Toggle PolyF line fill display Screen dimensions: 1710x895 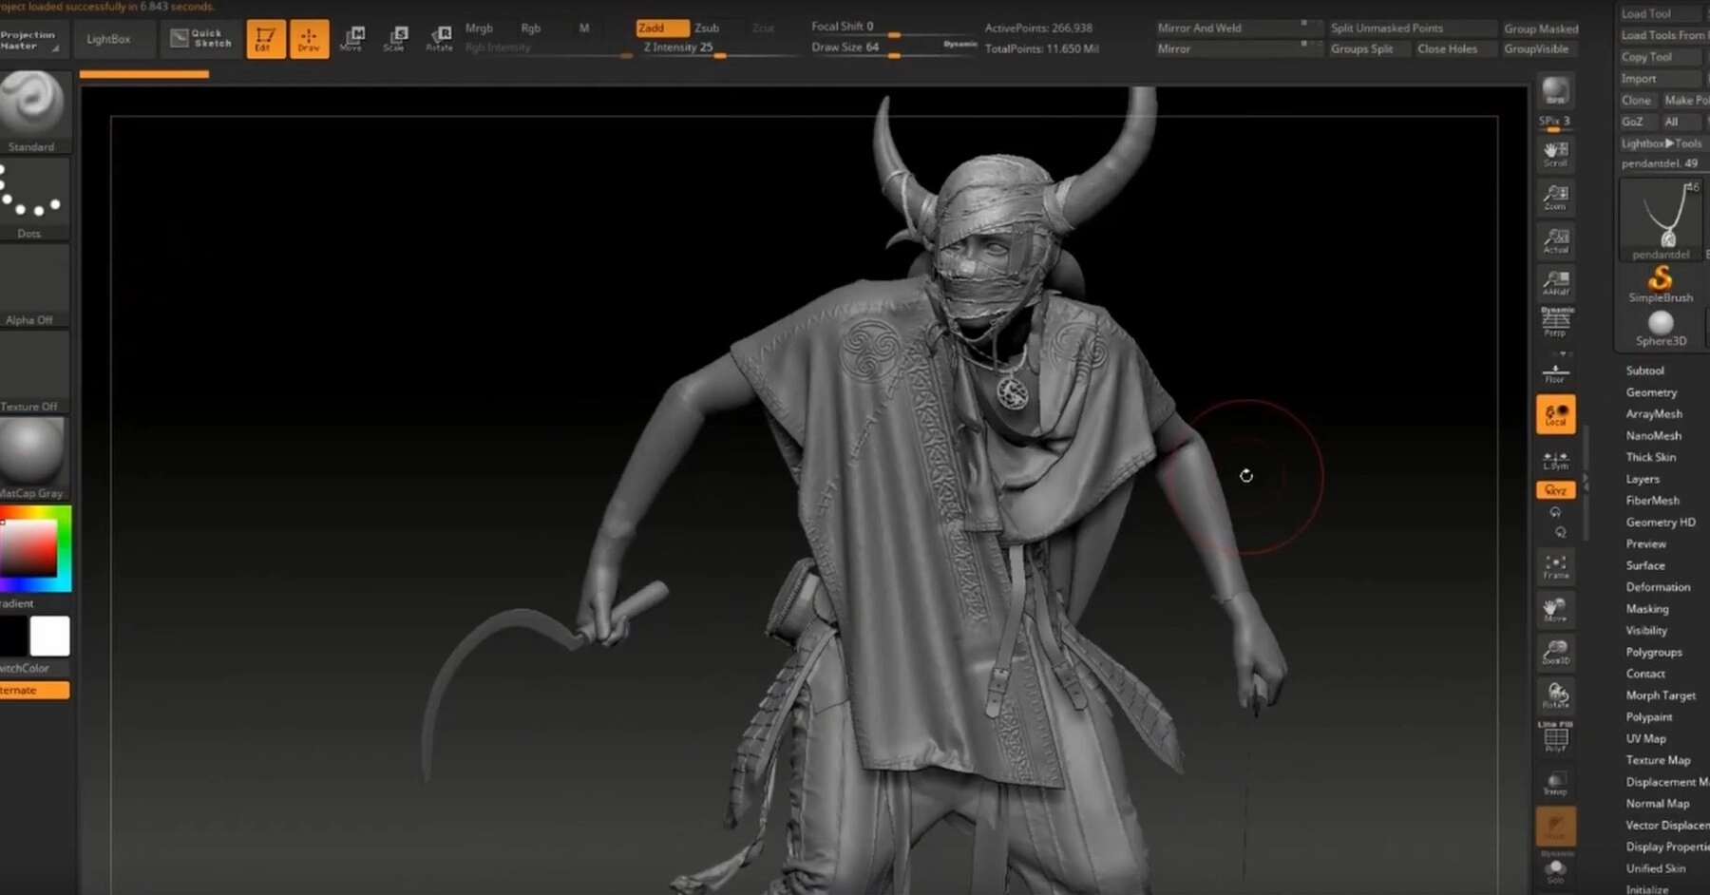coord(1555,737)
